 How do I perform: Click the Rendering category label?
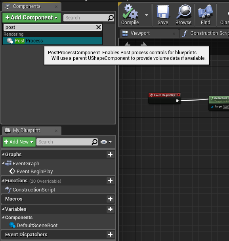13,34
